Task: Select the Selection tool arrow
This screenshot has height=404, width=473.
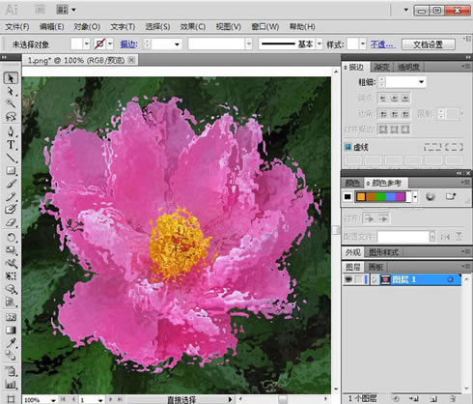Action: (11, 78)
